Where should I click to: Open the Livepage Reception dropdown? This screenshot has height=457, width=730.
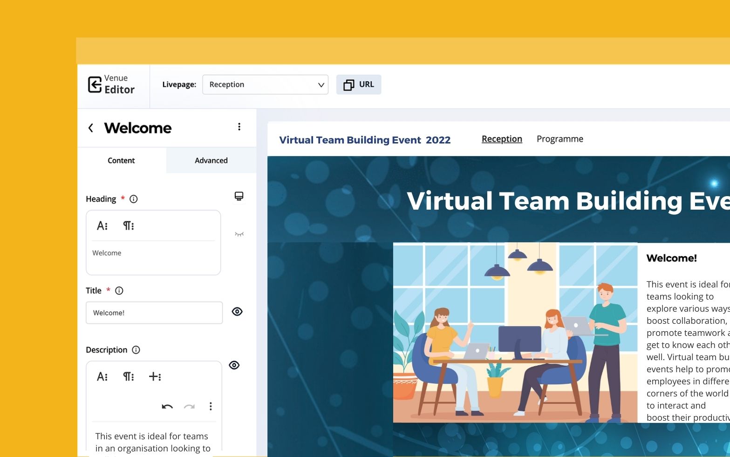pos(265,84)
